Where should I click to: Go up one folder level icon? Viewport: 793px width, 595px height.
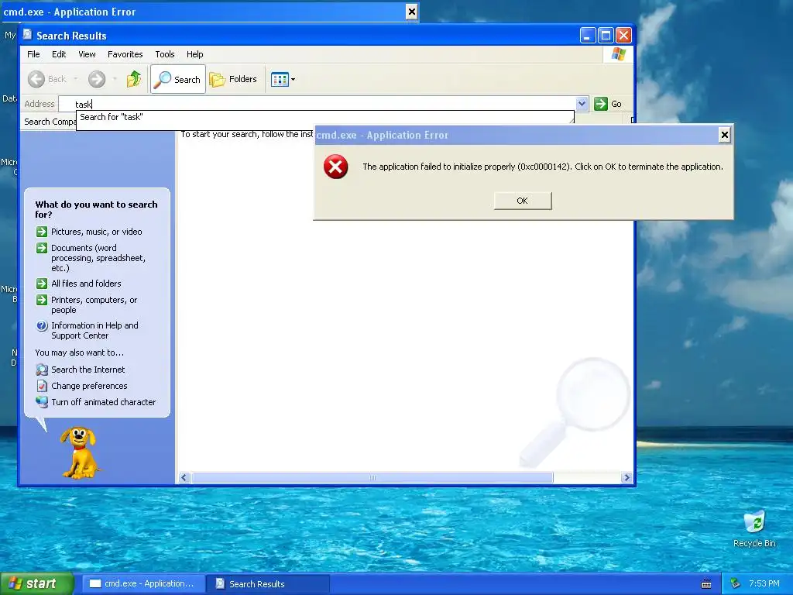point(133,79)
